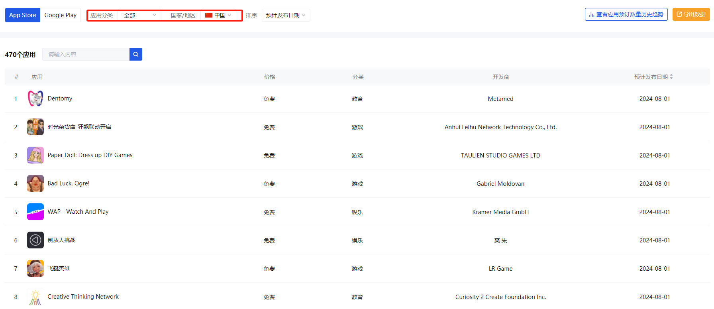Click the 飞艇英雄 app icon

35,268
